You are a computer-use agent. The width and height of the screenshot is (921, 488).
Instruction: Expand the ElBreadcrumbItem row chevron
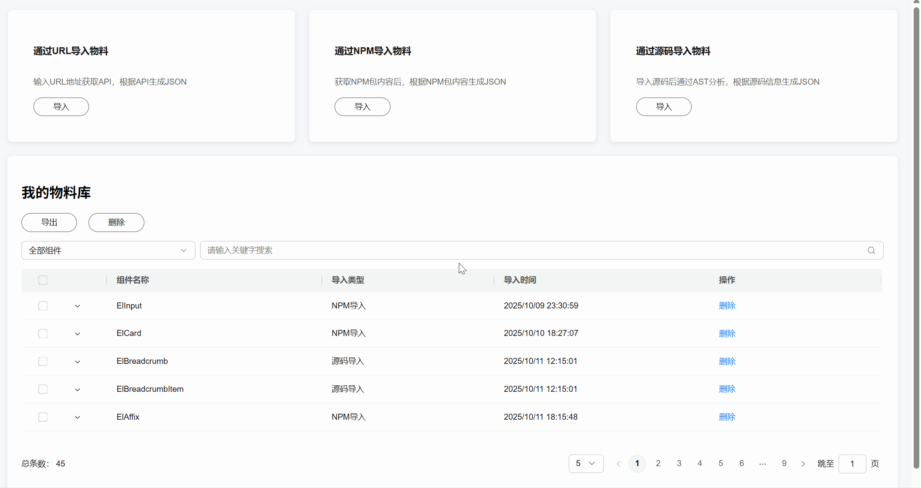[77, 390]
